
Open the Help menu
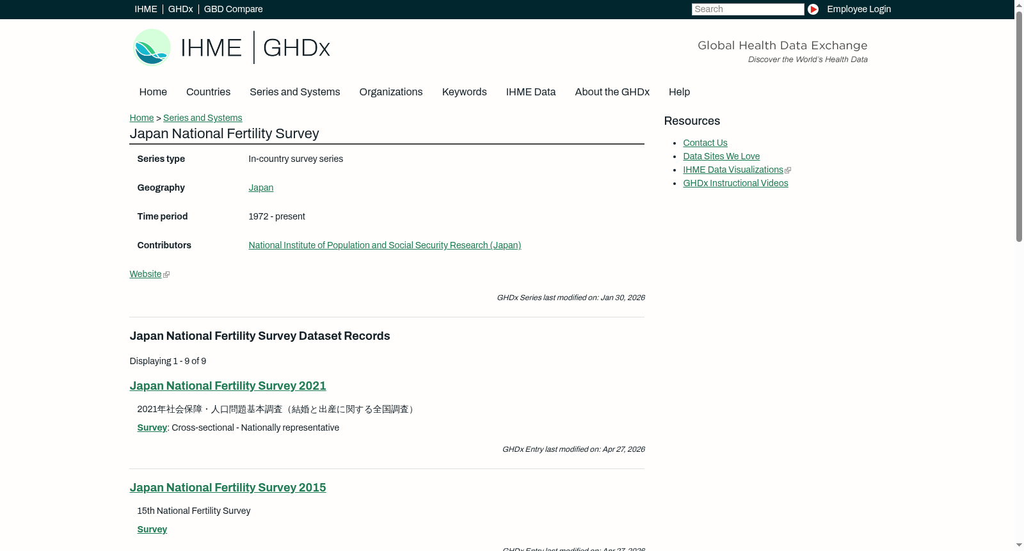click(679, 92)
